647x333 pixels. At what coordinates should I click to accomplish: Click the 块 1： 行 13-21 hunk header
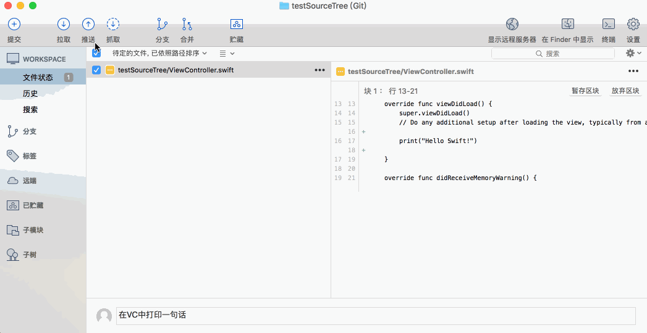click(391, 91)
